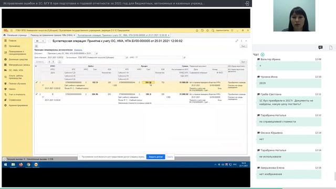Click Гребе Светлана chat message about 1С
Screen dimensions: 336x189
point(289,102)
